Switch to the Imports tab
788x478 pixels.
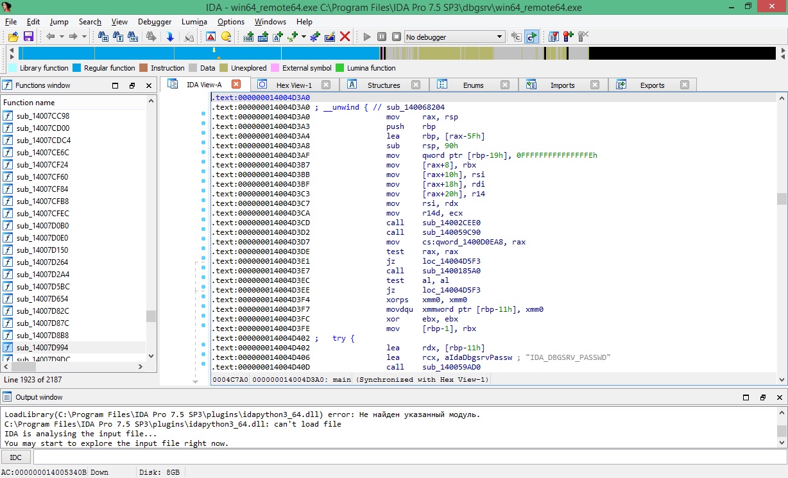pyautogui.click(x=563, y=85)
